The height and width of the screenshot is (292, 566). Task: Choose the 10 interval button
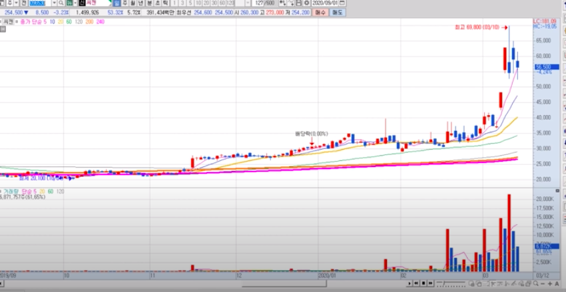click(198, 3)
